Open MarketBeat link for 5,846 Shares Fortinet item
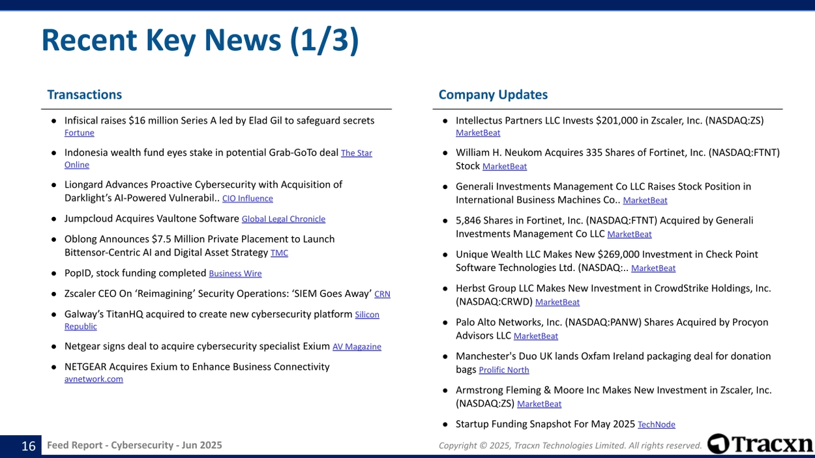The image size is (815, 458). click(x=629, y=235)
